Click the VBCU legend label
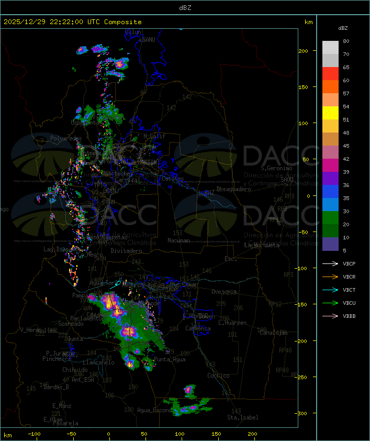The height and width of the screenshot is (441, 370). pos(349,303)
